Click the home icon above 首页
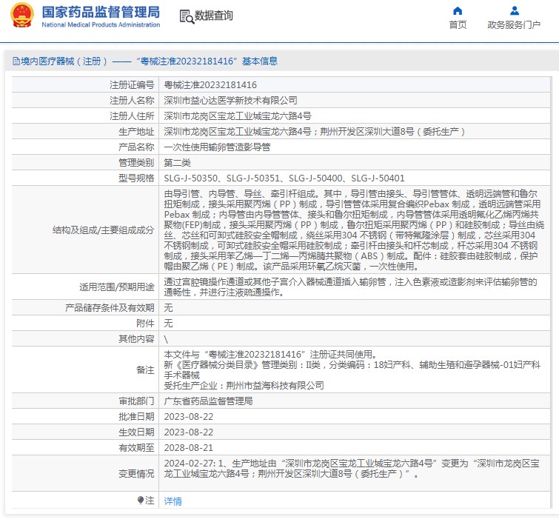This screenshot has width=559, height=525. tap(458, 11)
